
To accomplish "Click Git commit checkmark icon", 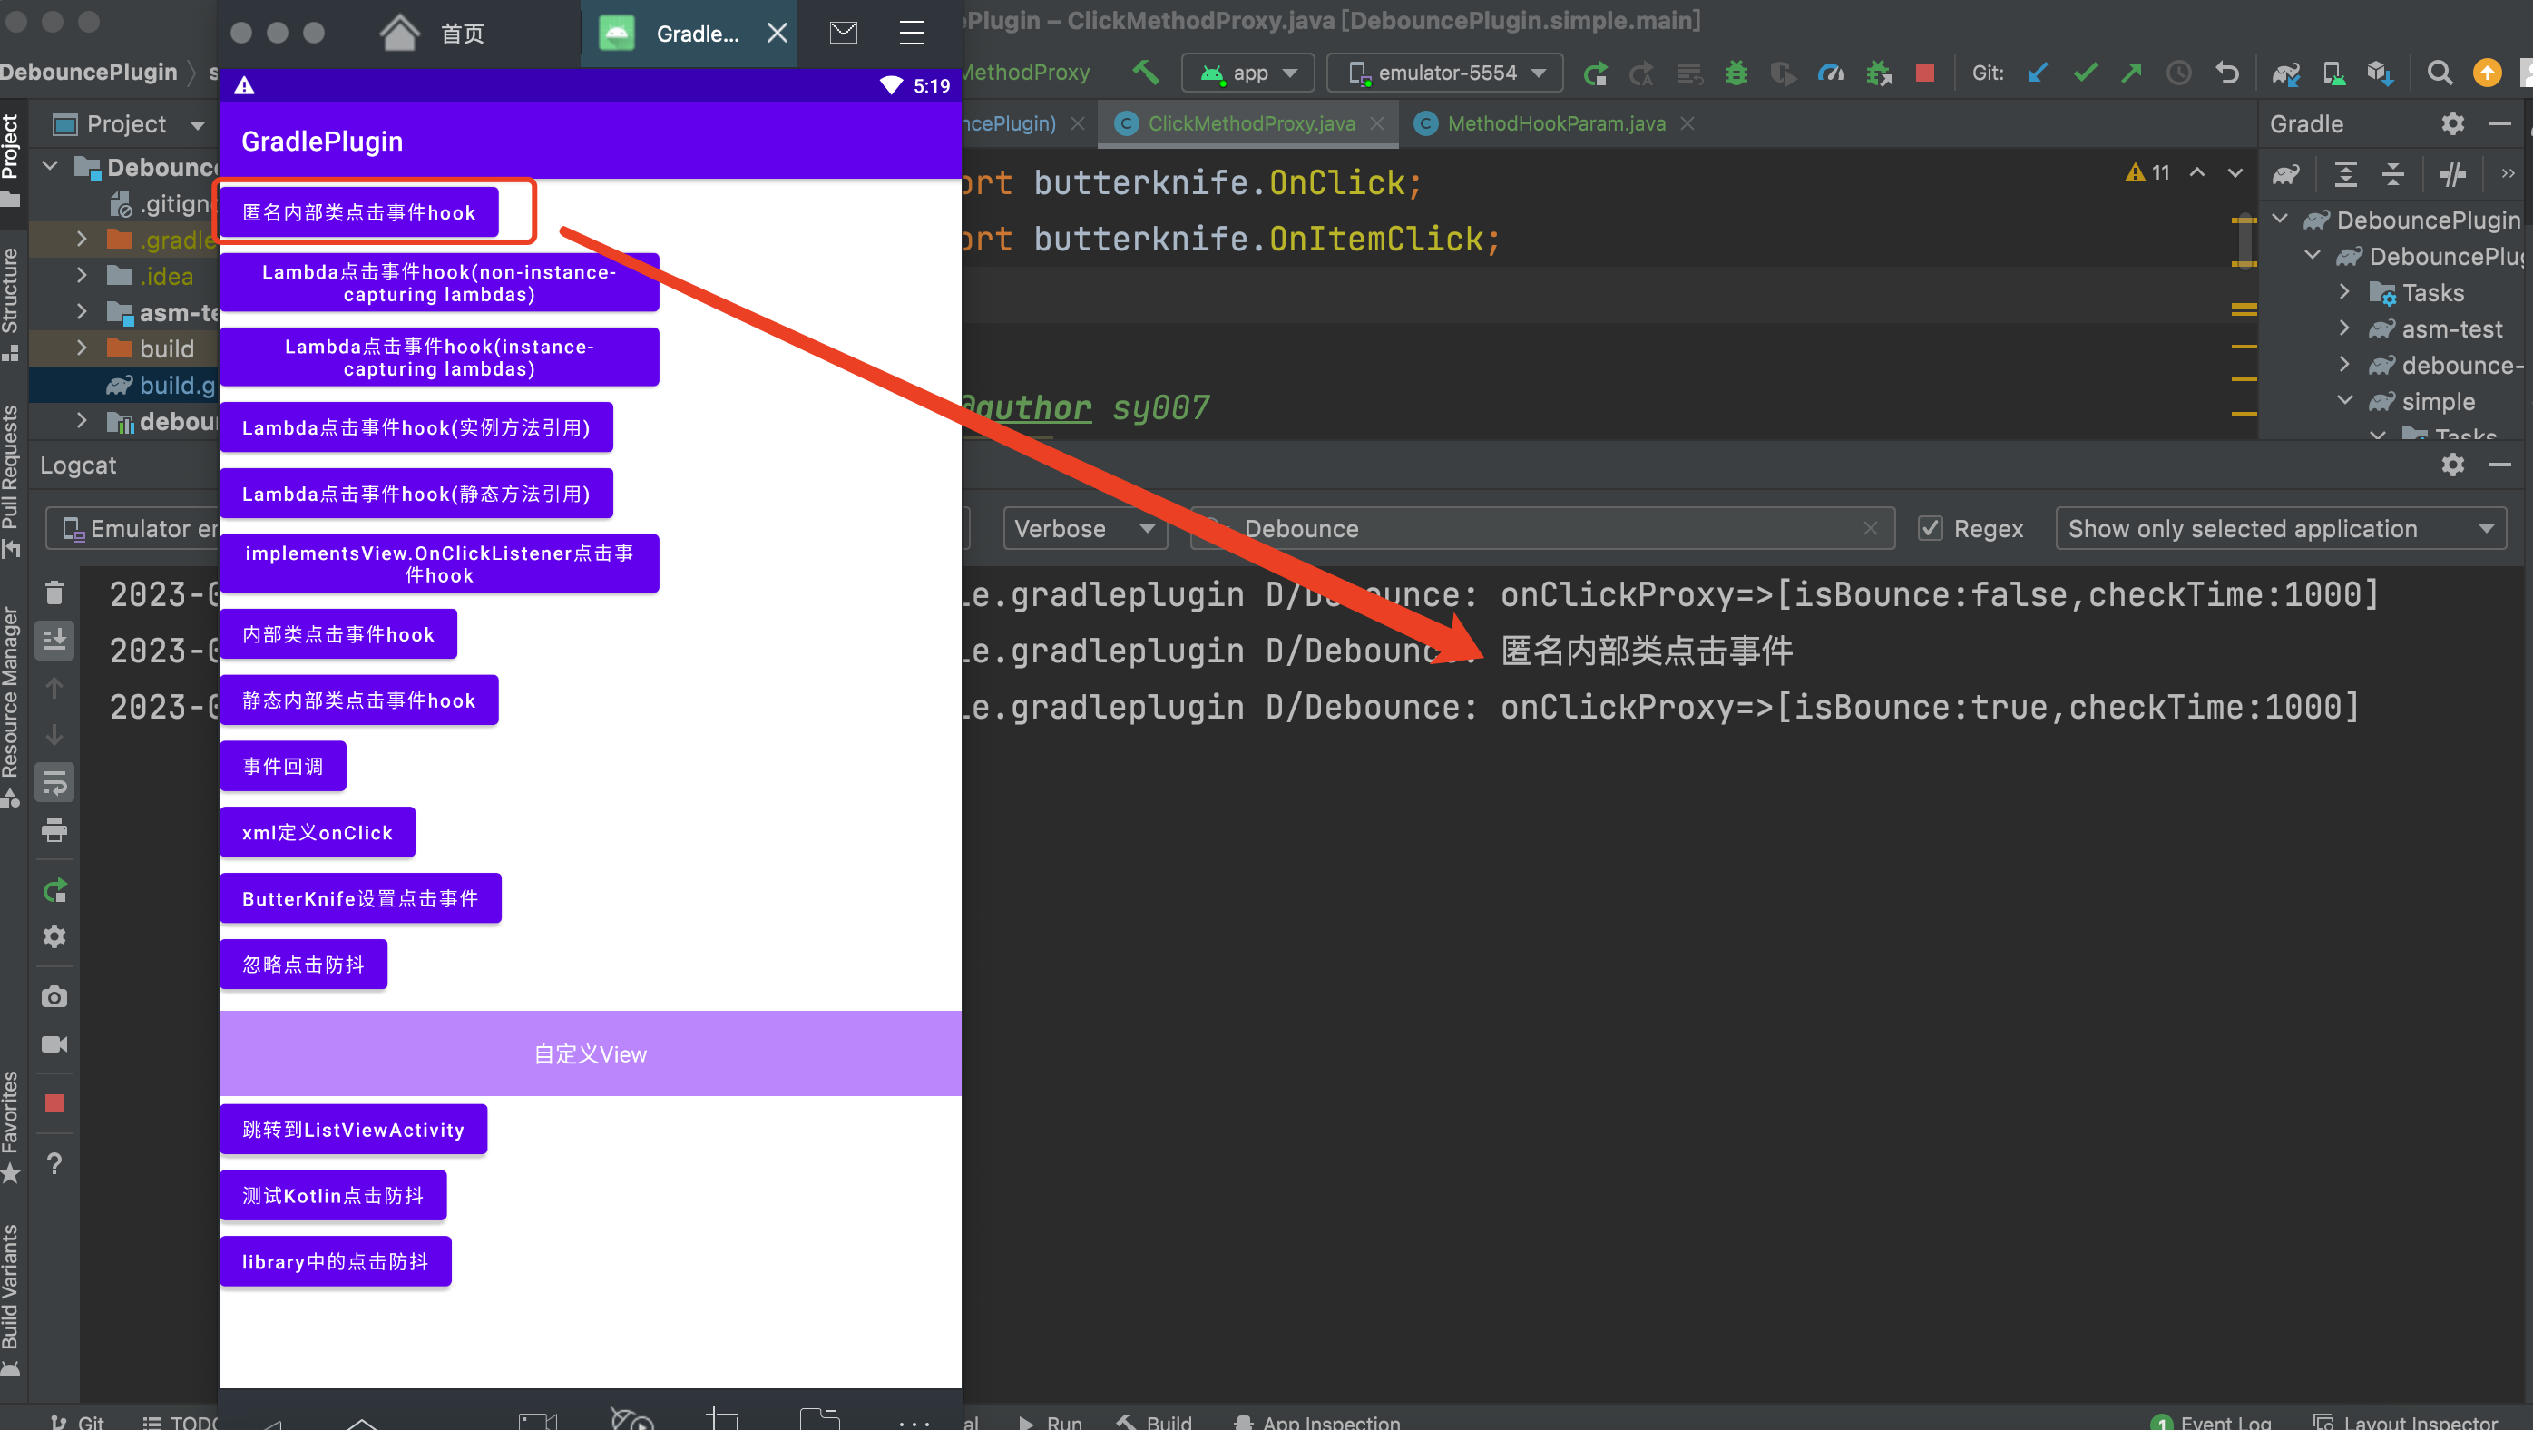I will 2086,73.
